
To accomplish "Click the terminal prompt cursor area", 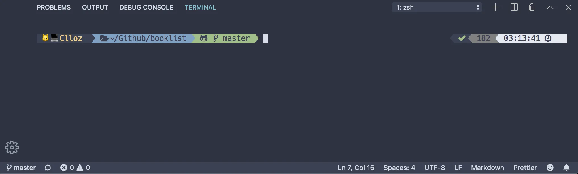I will click(265, 38).
